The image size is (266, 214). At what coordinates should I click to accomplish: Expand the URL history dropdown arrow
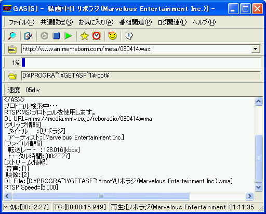pyautogui.click(x=255, y=49)
